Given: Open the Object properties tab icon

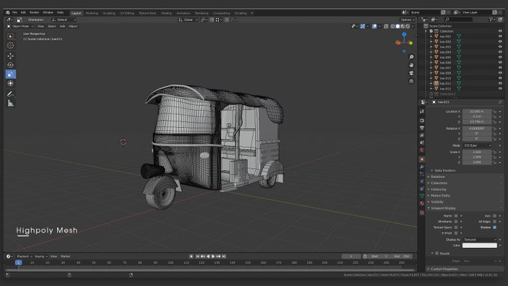Looking at the screenshot, I should [x=422, y=159].
